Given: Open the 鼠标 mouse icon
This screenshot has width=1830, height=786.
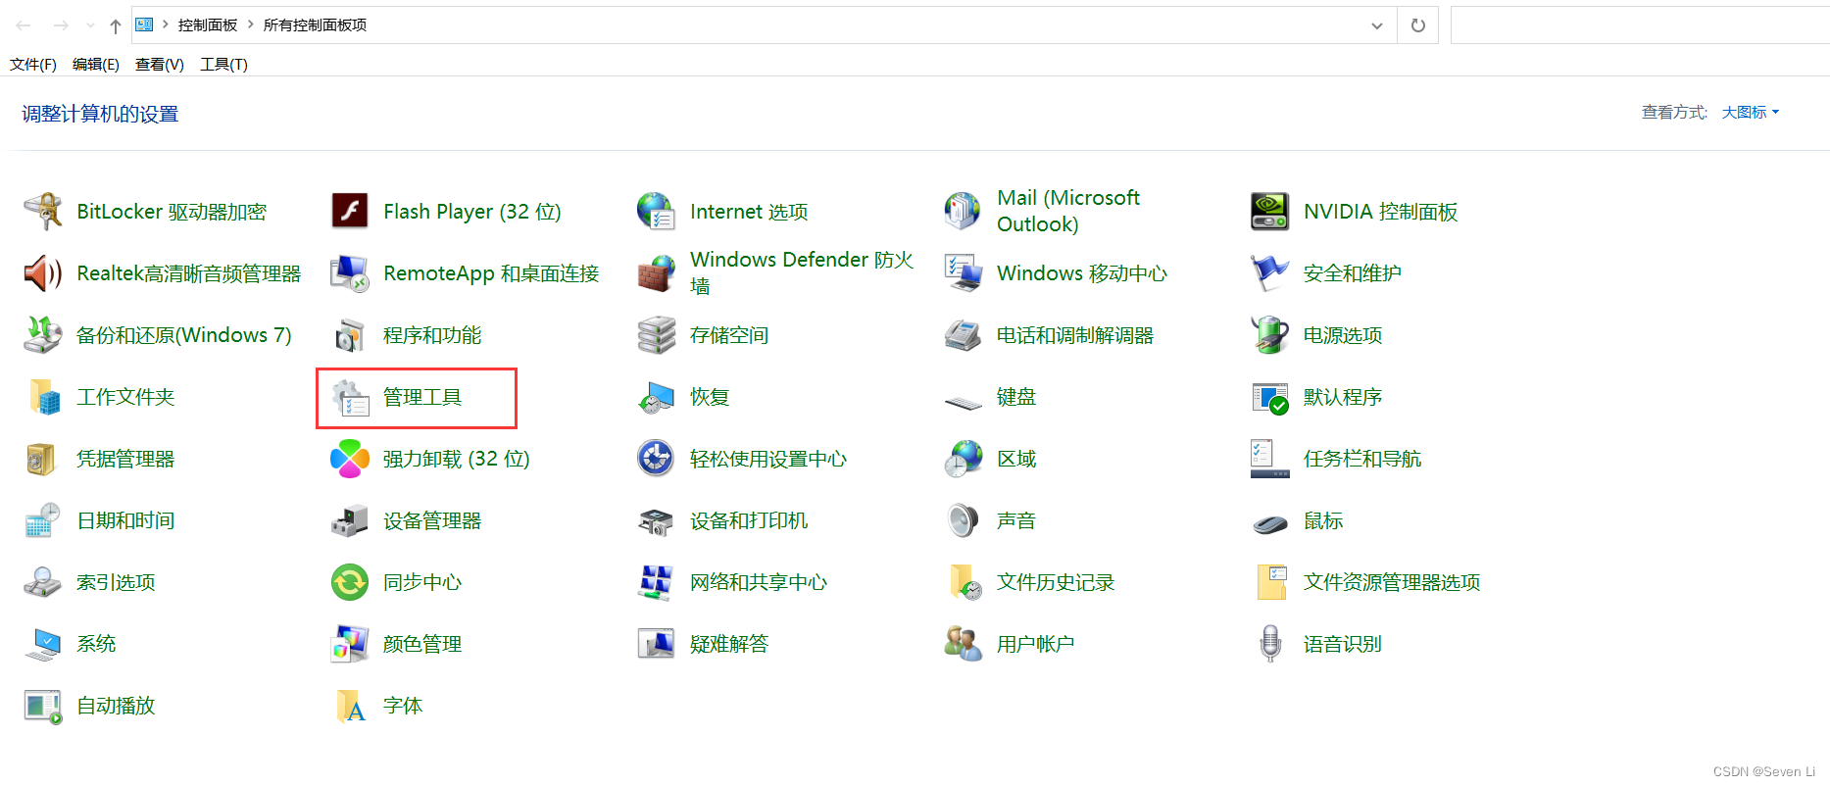Looking at the screenshot, I should [1270, 522].
